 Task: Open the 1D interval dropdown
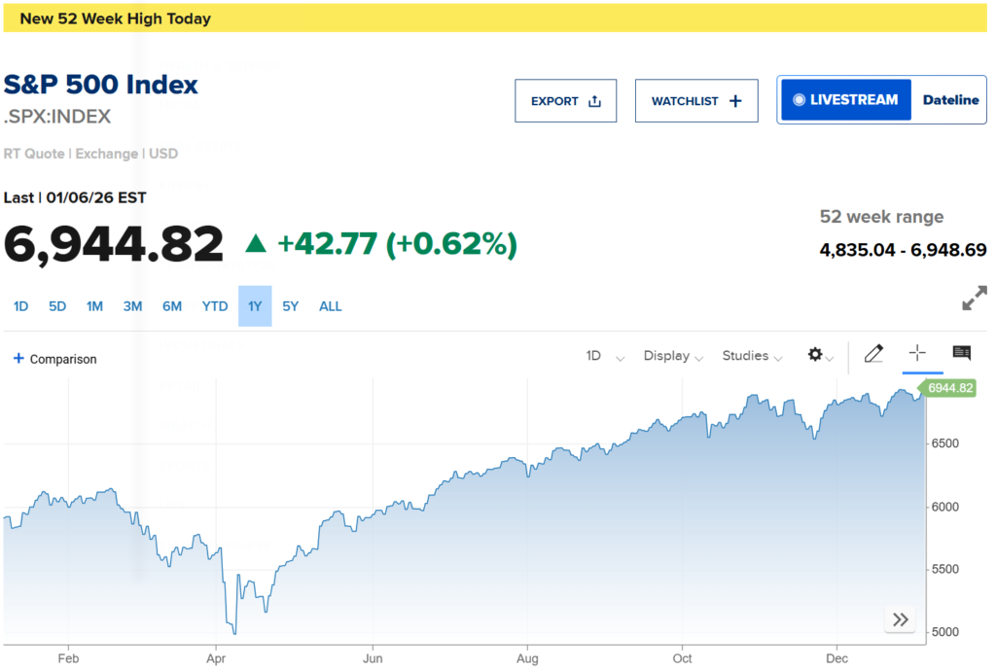click(x=605, y=356)
